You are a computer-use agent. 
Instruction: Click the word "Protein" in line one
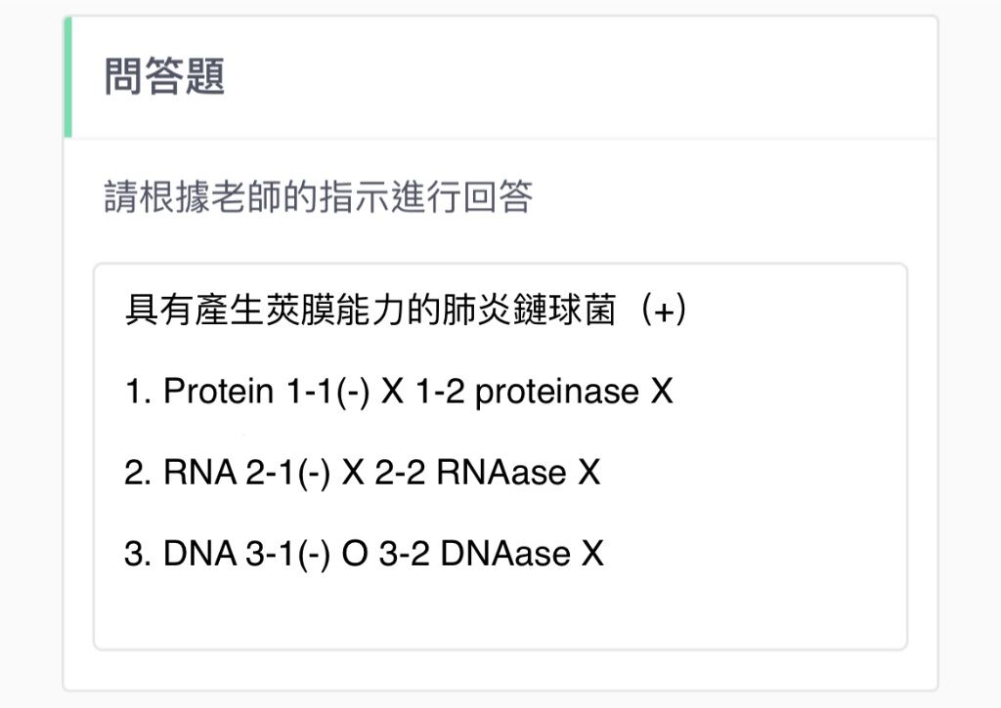[x=218, y=391]
